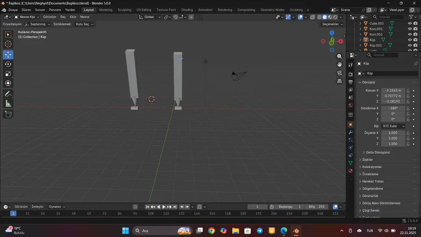Screen dimensions: 421x237
Task: Open the Seçenekler options dropdown
Action: coord(332,24)
